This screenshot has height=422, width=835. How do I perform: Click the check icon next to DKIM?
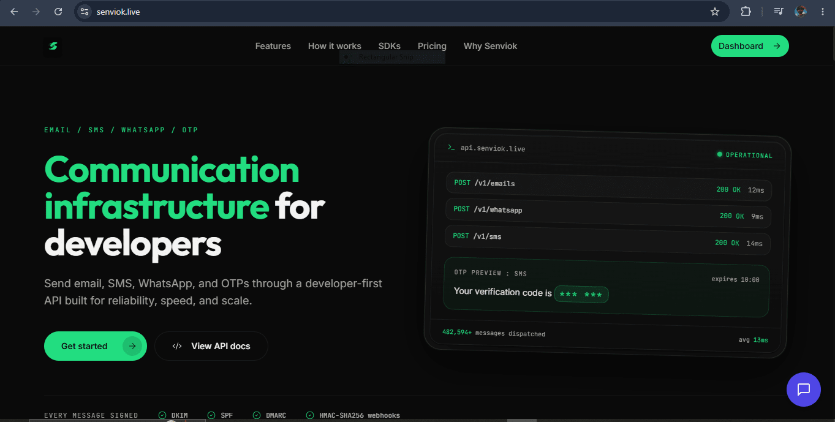162,415
